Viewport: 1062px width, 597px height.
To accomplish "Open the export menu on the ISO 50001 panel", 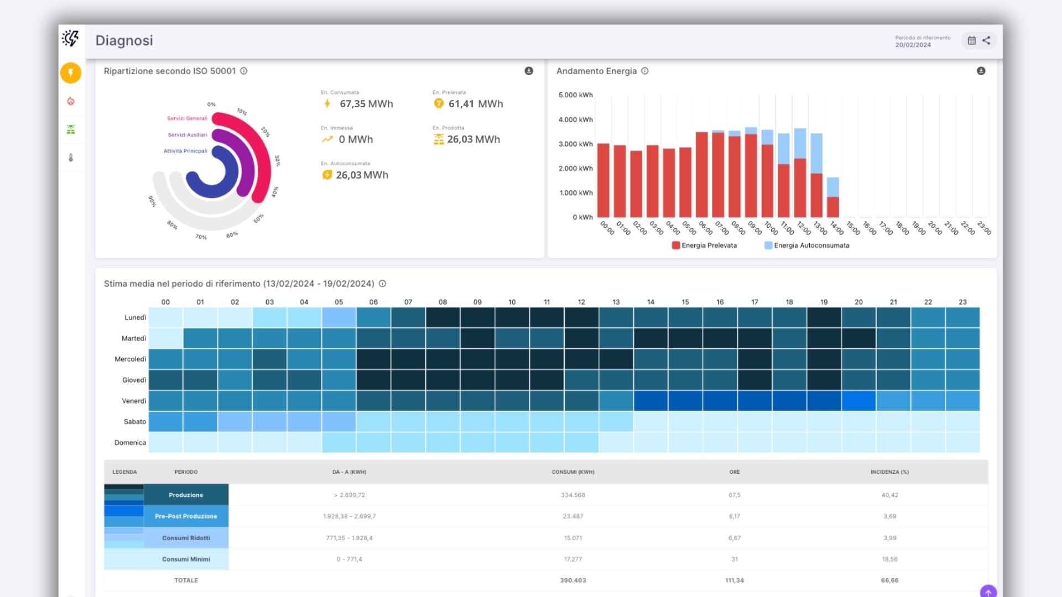I will [x=529, y=70].
